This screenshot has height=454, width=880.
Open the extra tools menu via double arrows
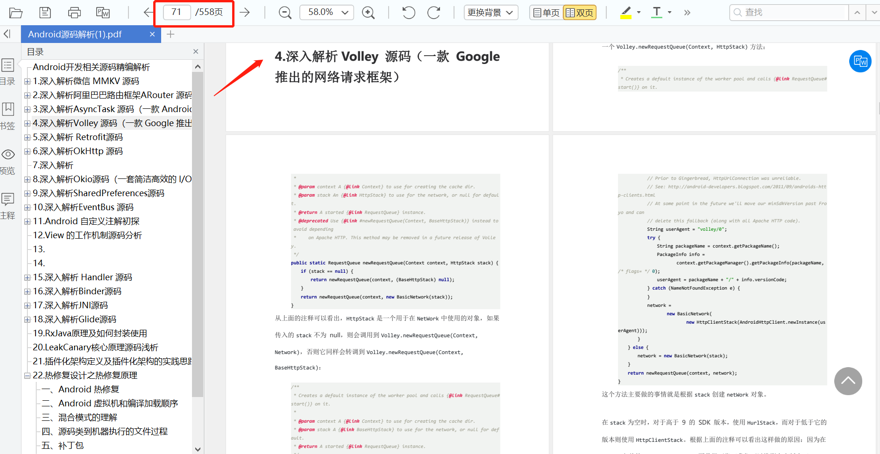(687, 12)
